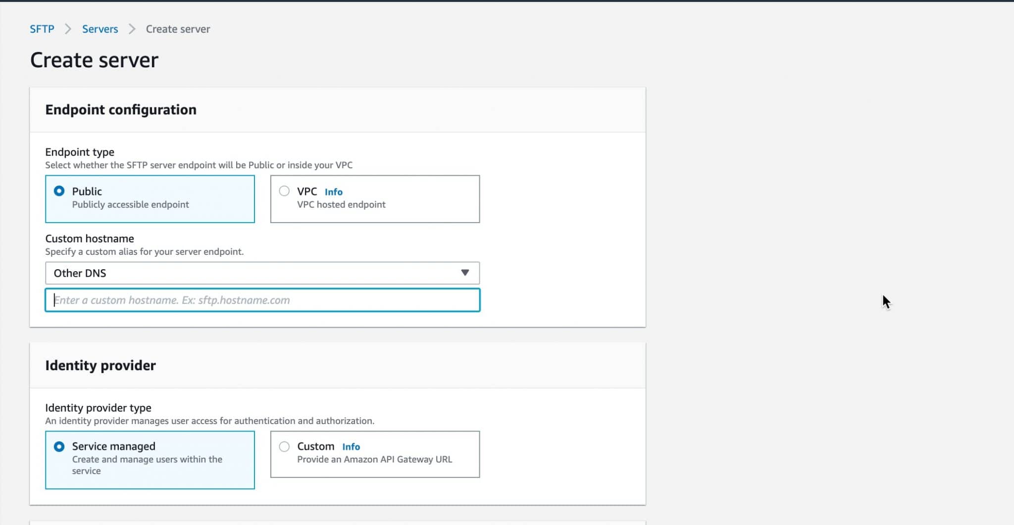The width and height of the screenshot is (1014, 525).
Task: Click the Public endpoint card
Action: [x=150, y=198]
